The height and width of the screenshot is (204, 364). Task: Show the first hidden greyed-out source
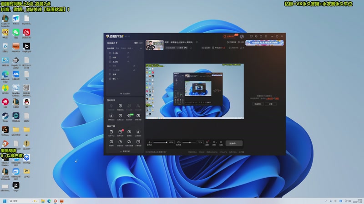pyautogui.click(x=134, y=66)
